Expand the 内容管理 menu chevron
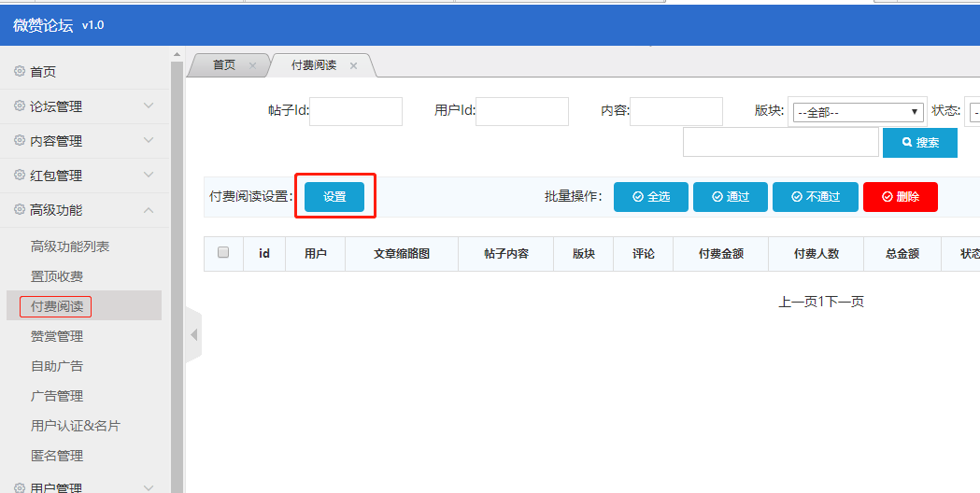Image resolution: width=980 pixels, height=493 pixels. 149,140
